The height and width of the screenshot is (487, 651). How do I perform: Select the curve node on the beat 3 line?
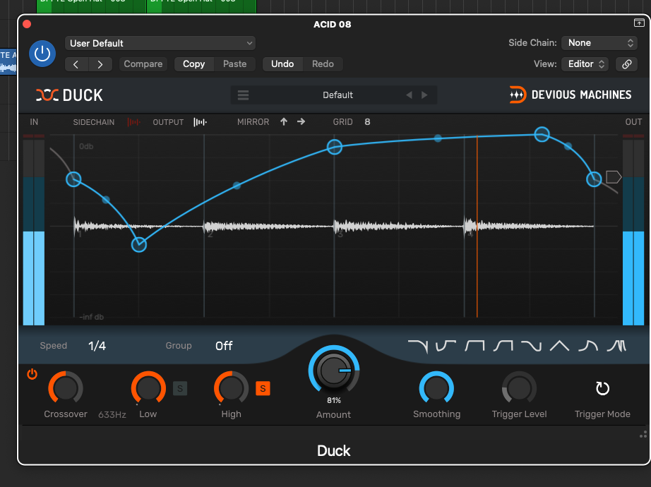(x=334, y=147)
